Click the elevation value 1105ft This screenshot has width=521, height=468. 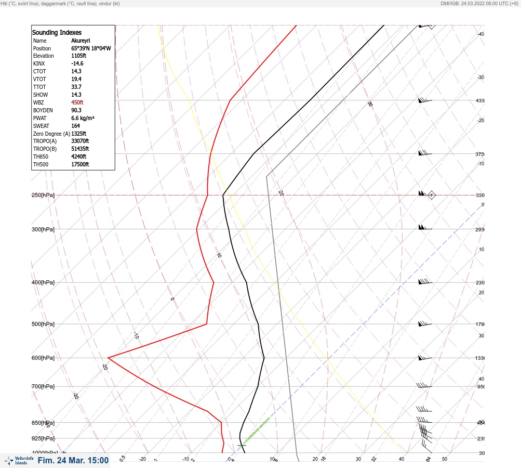(79, 56)
